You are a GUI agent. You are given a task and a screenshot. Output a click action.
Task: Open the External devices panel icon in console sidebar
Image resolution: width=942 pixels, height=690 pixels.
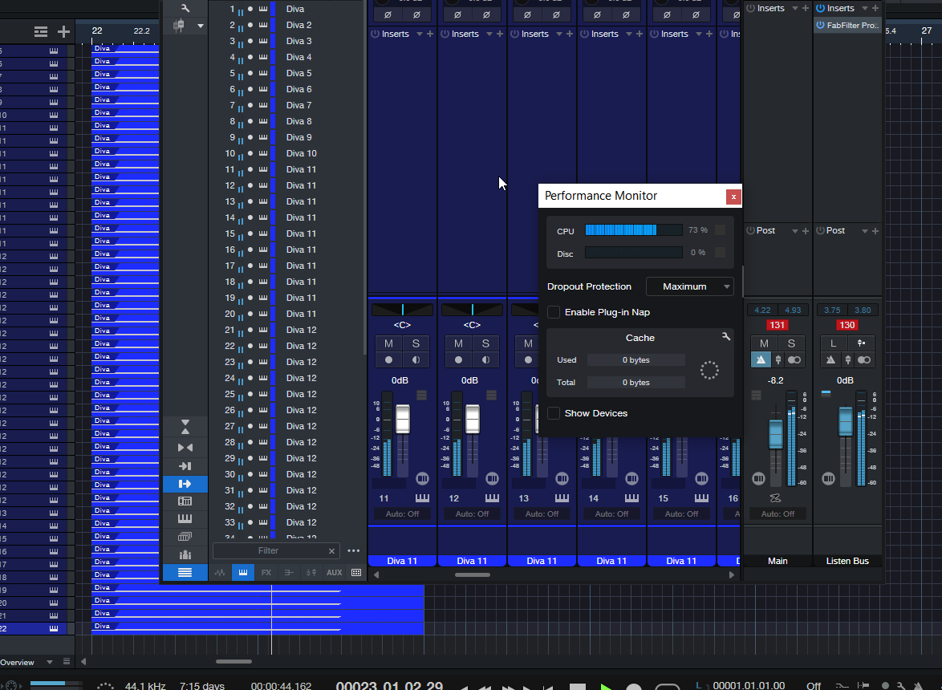pyautogui.click(x=185, y=501)
